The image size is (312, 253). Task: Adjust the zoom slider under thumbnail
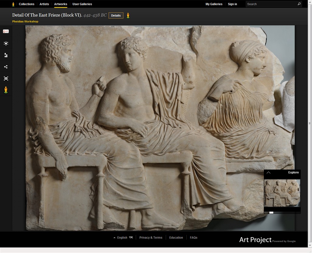(272, 213)
